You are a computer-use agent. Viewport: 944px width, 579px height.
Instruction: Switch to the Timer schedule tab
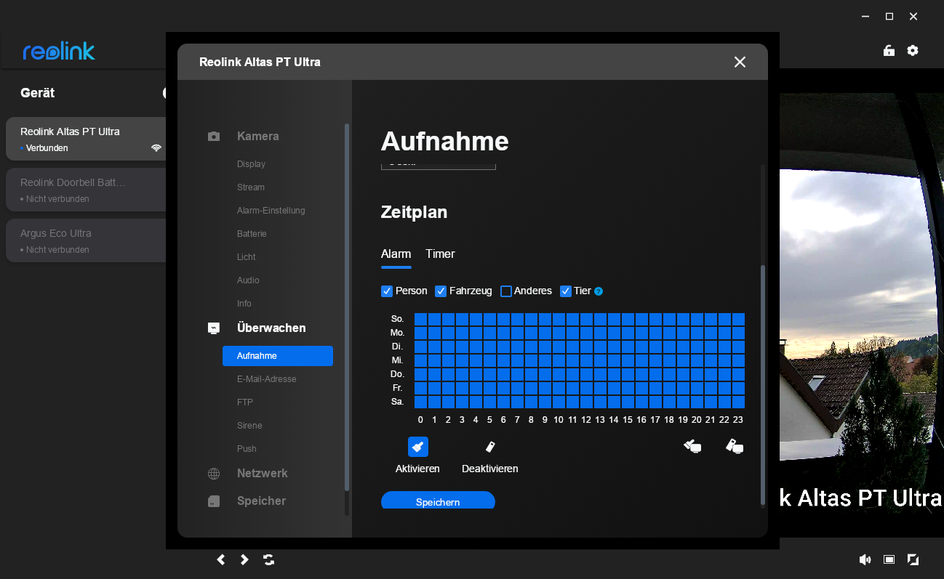point(440,254)
